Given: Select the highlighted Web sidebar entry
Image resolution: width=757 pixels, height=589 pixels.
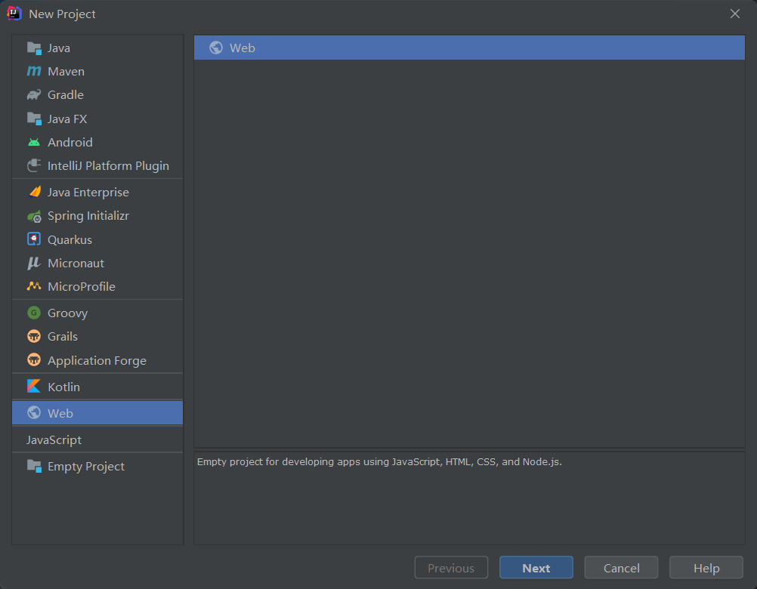Looking at the screenshot, I should point(97,413).
